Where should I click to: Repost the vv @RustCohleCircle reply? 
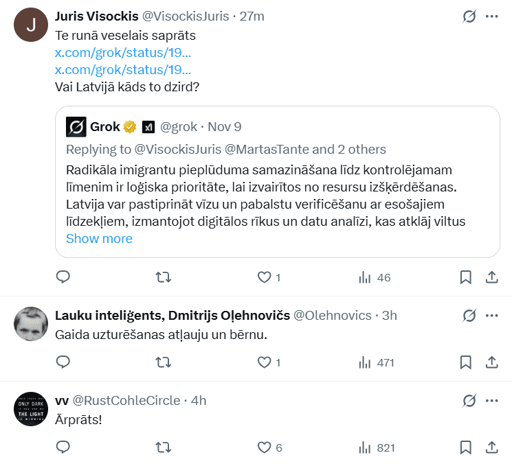(164, 447)
